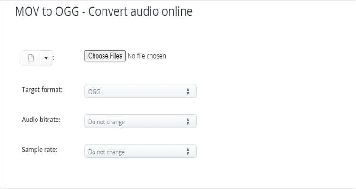Click the down arrow in Target format selector
Screen dimensions: 356x189
point(188,94)
